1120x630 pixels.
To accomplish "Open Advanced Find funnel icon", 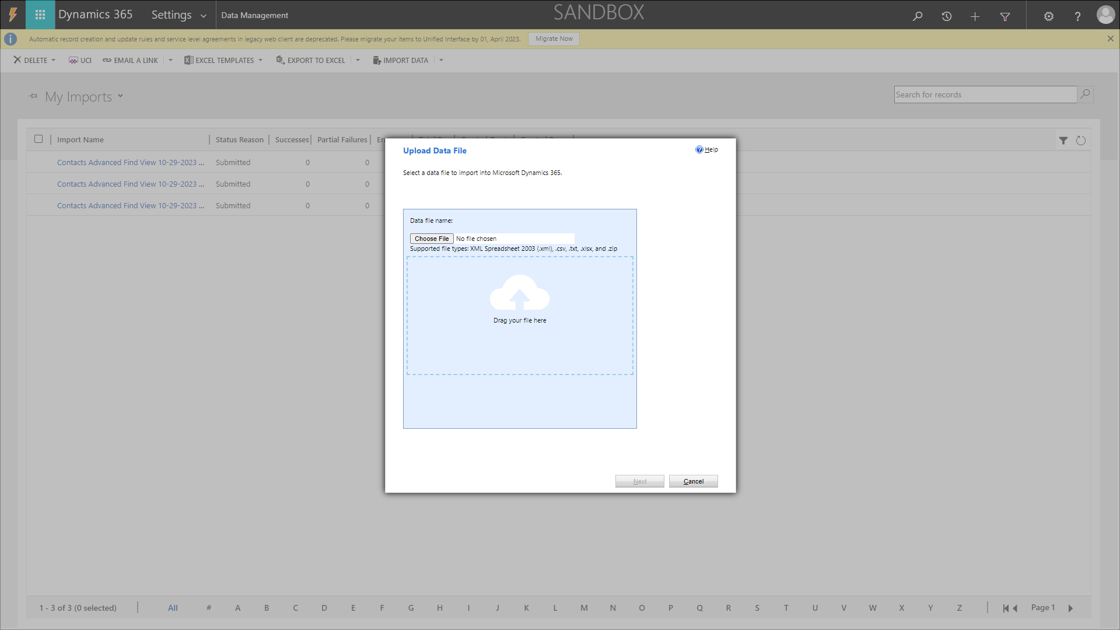I will click(1005, 16).
